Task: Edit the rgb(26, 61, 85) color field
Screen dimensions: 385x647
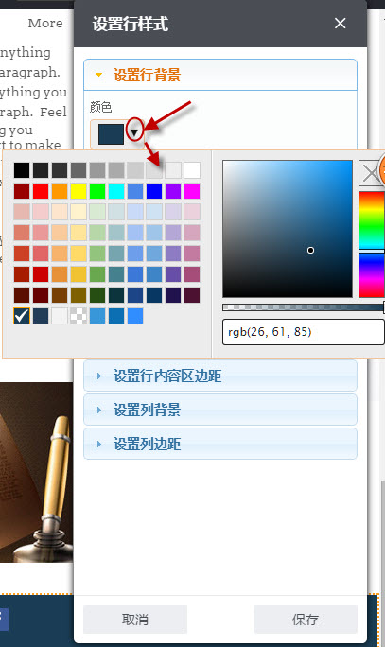Action: (x=304, y=332)
